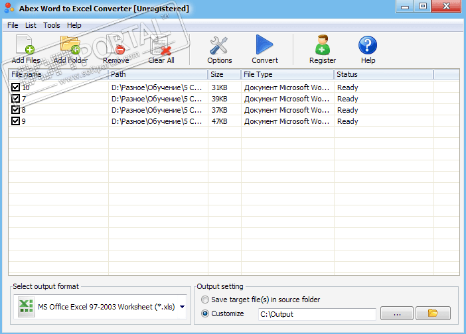Click the Ready status of file 10

pos(347,87)
